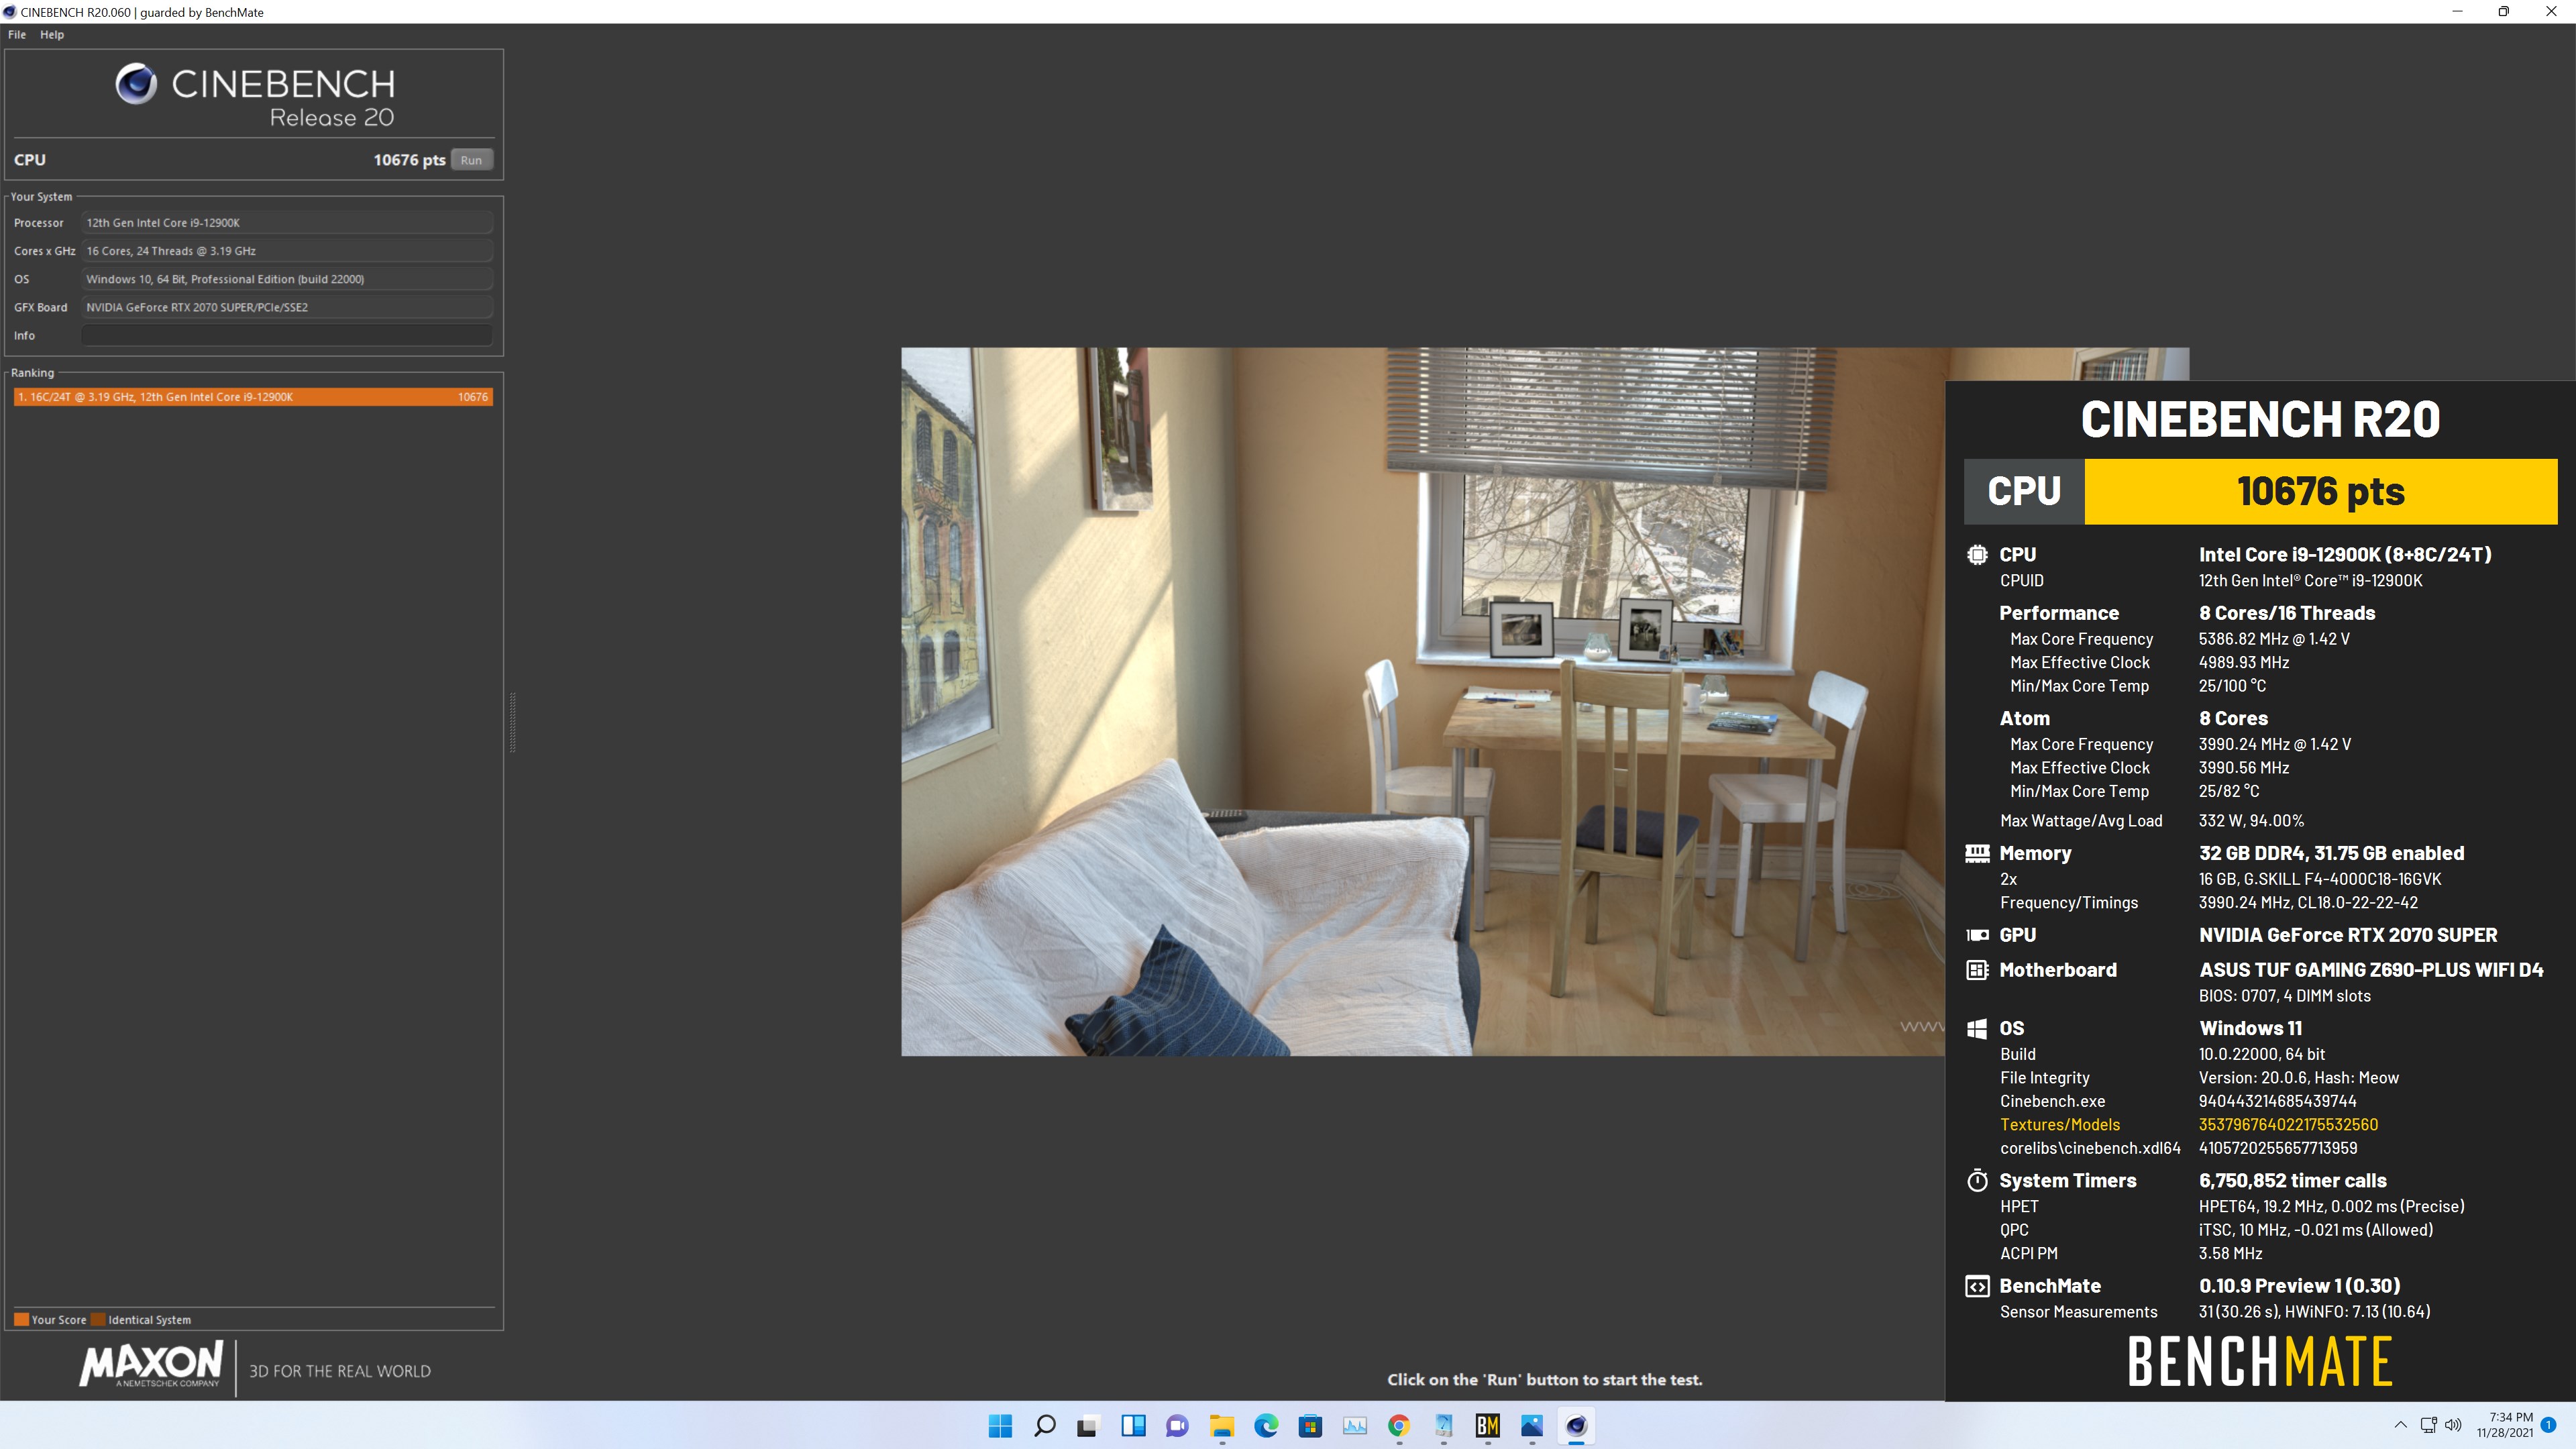Launch Microsoft Edge from taskbar
The height and width of the screenshot is (1449, 2576).
[x=1266, y=1426]
